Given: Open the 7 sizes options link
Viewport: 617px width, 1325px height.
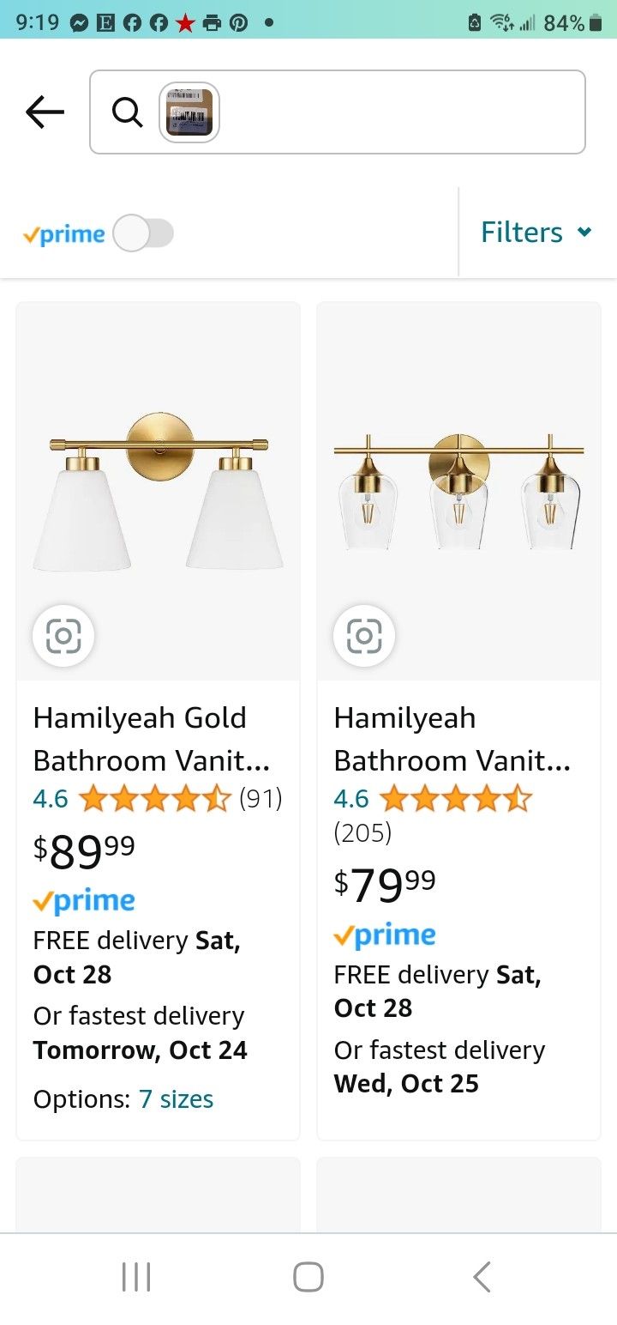Looking at the screenshot, I should pyautogui.click(x=176, y=1099).
